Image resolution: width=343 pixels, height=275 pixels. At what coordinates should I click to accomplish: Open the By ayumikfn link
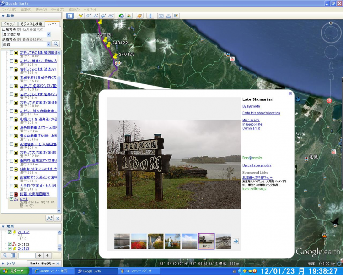(x=251, y=106)
